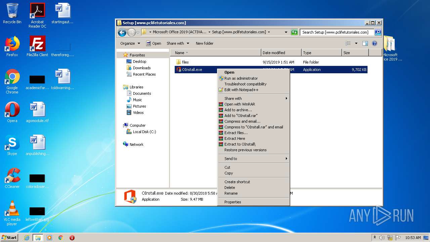The width and height of the screenshot is (430, 242).
Task: Open agomodule.rtf document on desktop
Action: coord(37,112)
